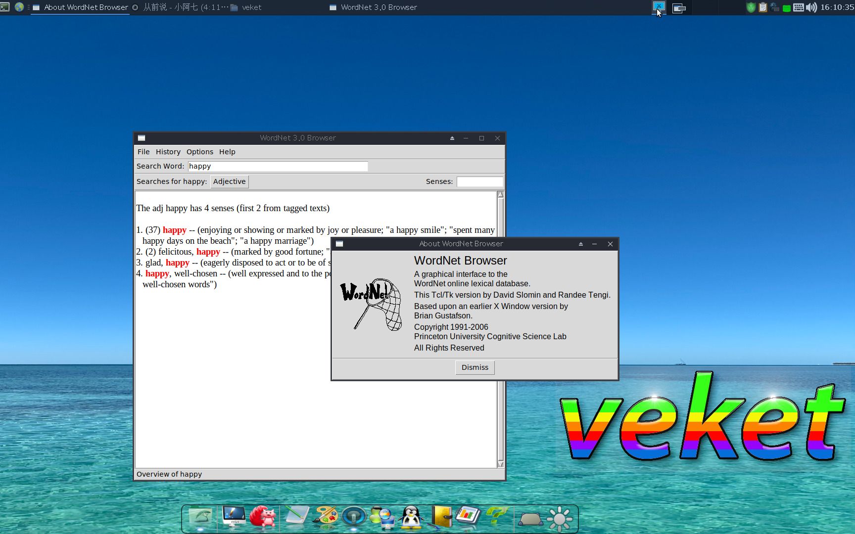Open the yellow notebook dock icon
This screenshot has width=855, height=534.
pos(441,517)
